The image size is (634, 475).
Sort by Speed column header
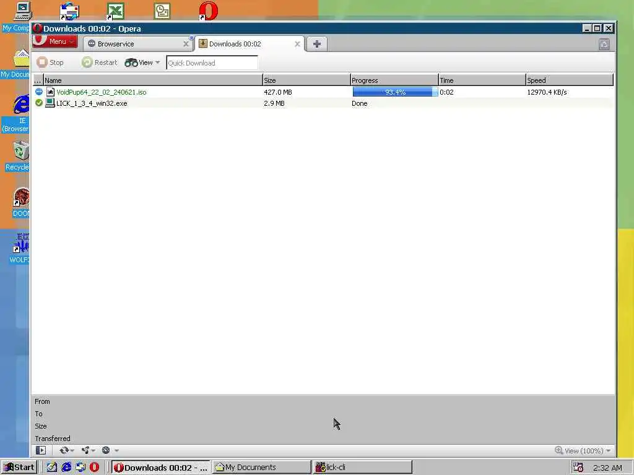tap(570, 80)
